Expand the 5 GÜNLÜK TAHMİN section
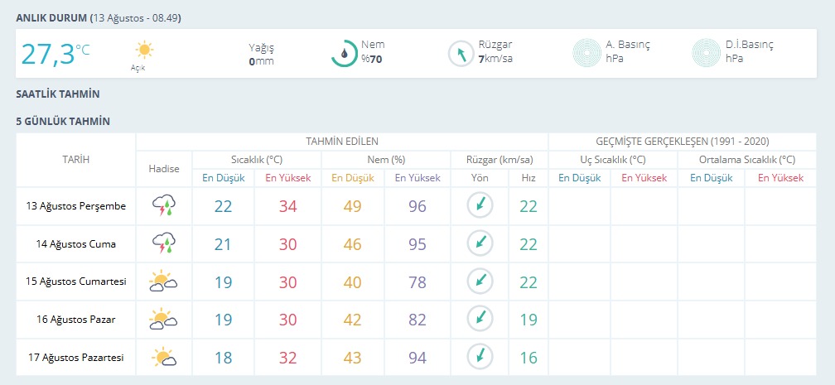 63,122
